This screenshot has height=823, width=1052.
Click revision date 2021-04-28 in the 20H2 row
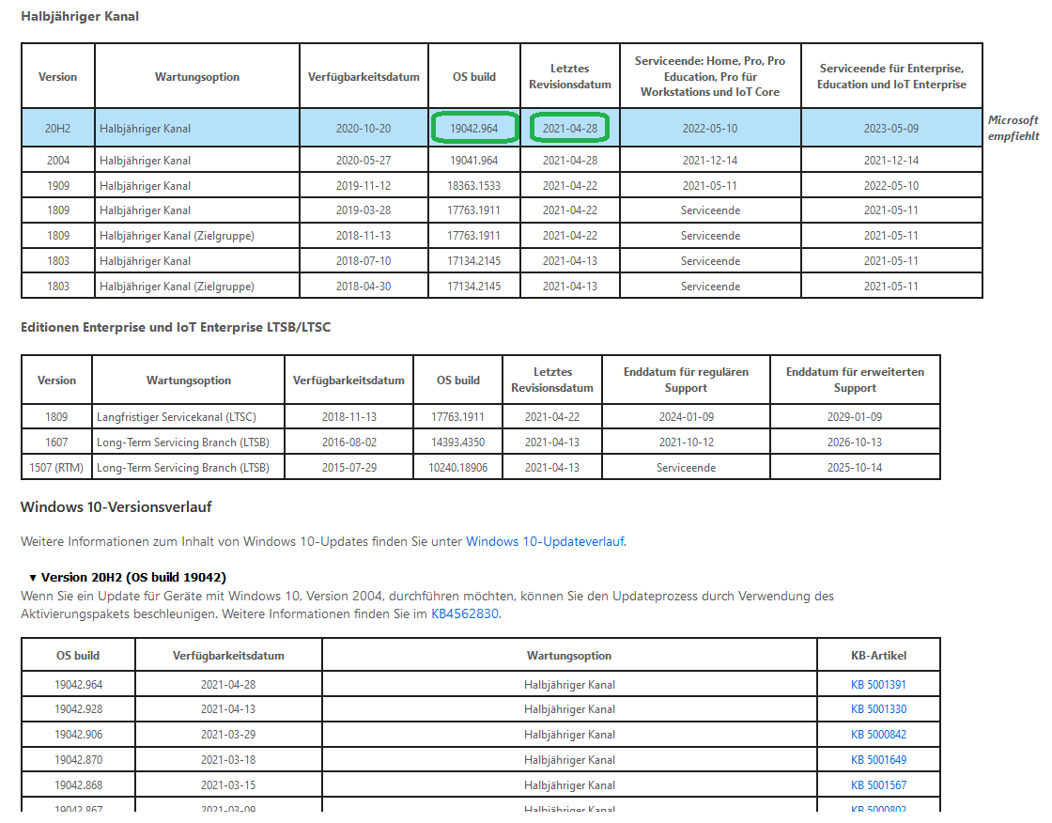pos(569,128)
